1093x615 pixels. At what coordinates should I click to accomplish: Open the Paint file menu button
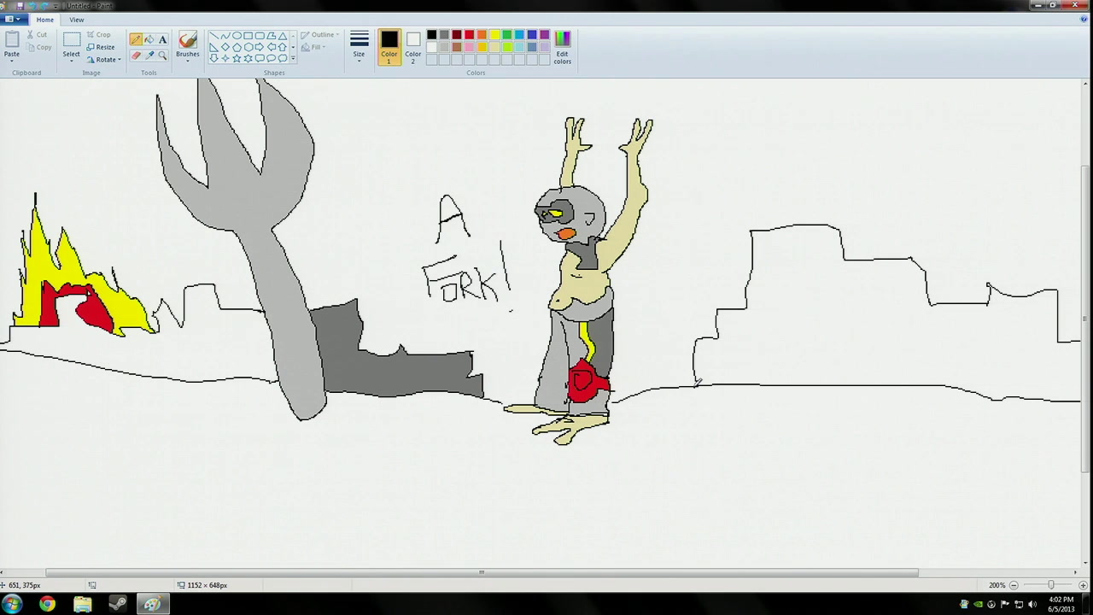pyautogui.click(x=13, y=20)
